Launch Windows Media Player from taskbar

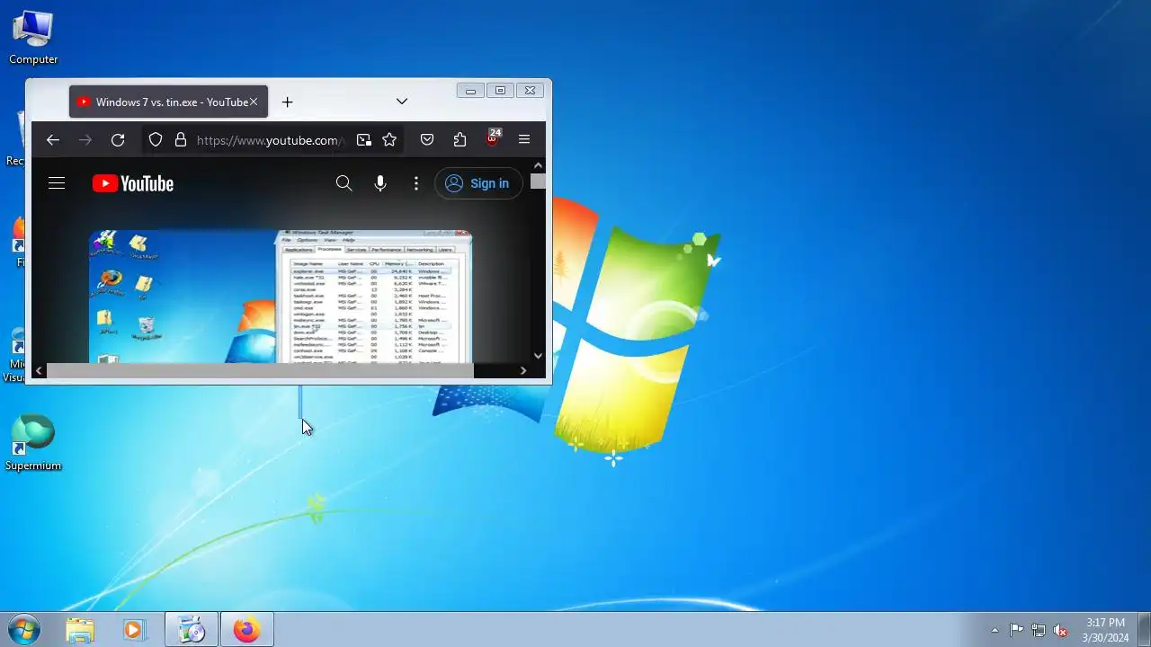point(133,630)
